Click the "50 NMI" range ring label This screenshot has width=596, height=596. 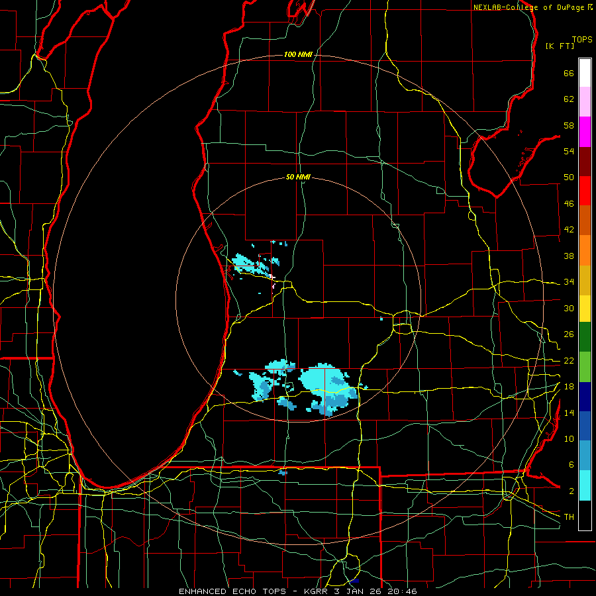coord(299,177)
